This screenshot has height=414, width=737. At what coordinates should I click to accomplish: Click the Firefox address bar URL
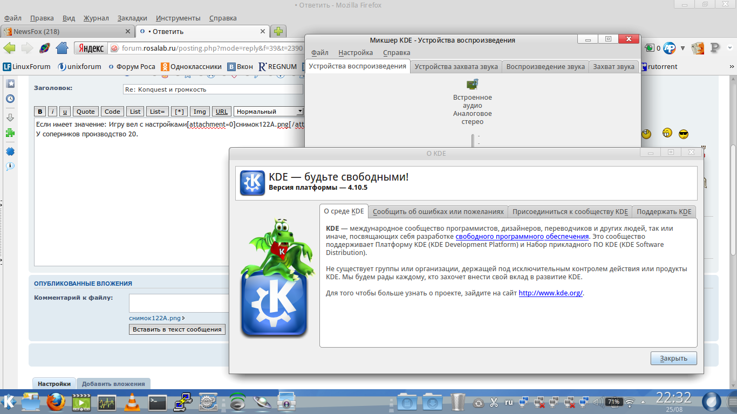click(211, 48)
